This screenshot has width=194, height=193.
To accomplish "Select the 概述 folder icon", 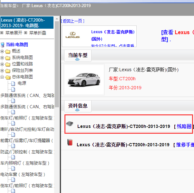I will click(8, 51).
